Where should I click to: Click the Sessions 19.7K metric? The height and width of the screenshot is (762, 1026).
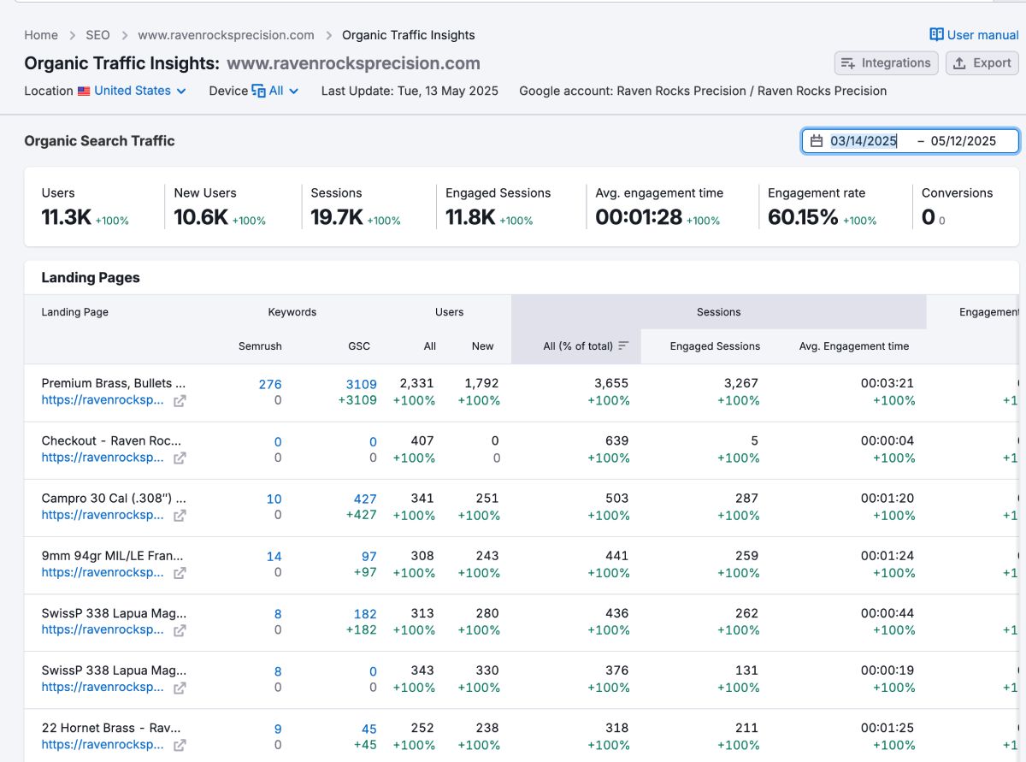337,217
